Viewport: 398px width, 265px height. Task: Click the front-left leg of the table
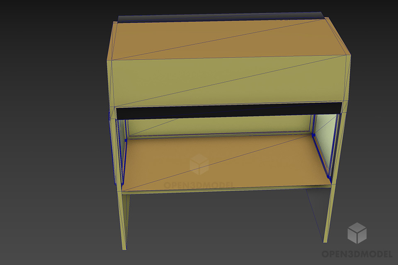pyautogui.click(x=125, y=219)
